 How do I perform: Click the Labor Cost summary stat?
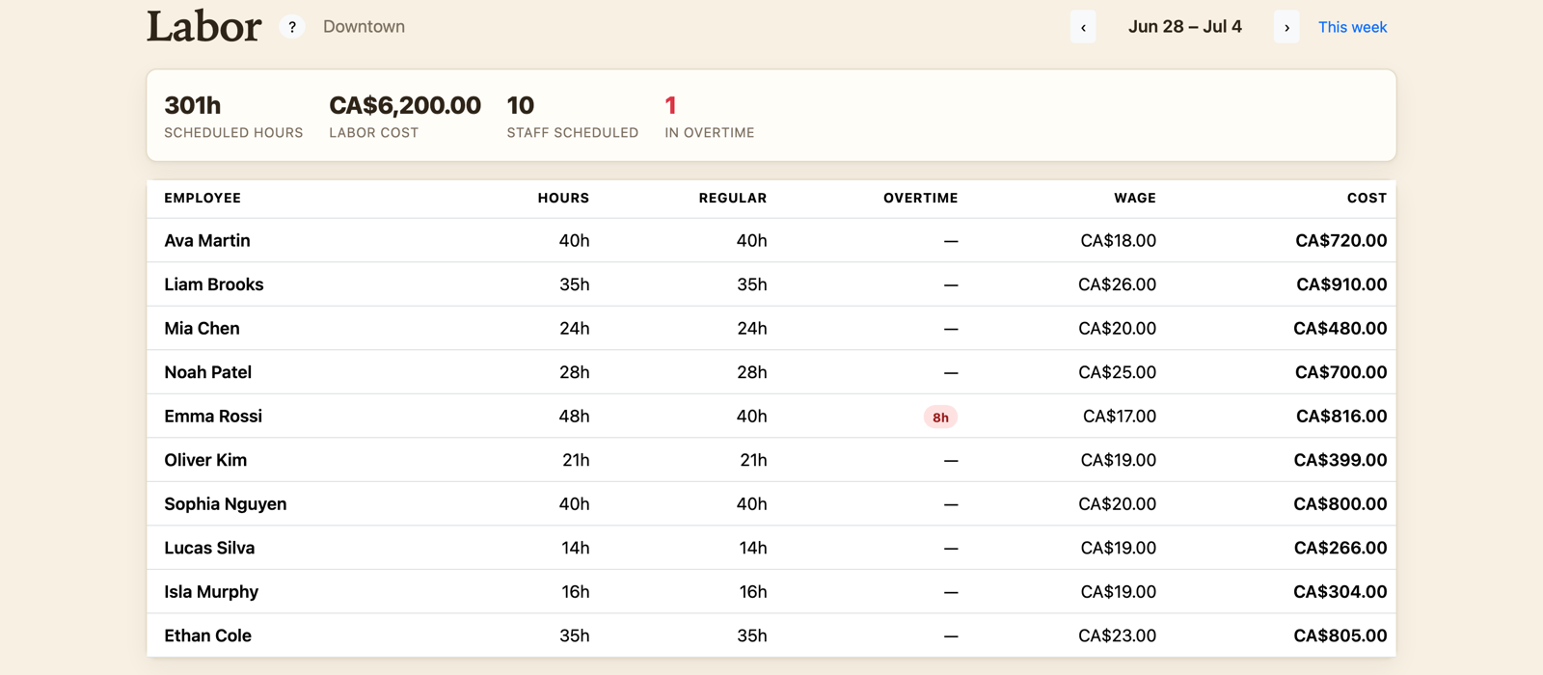click(405, 116)
